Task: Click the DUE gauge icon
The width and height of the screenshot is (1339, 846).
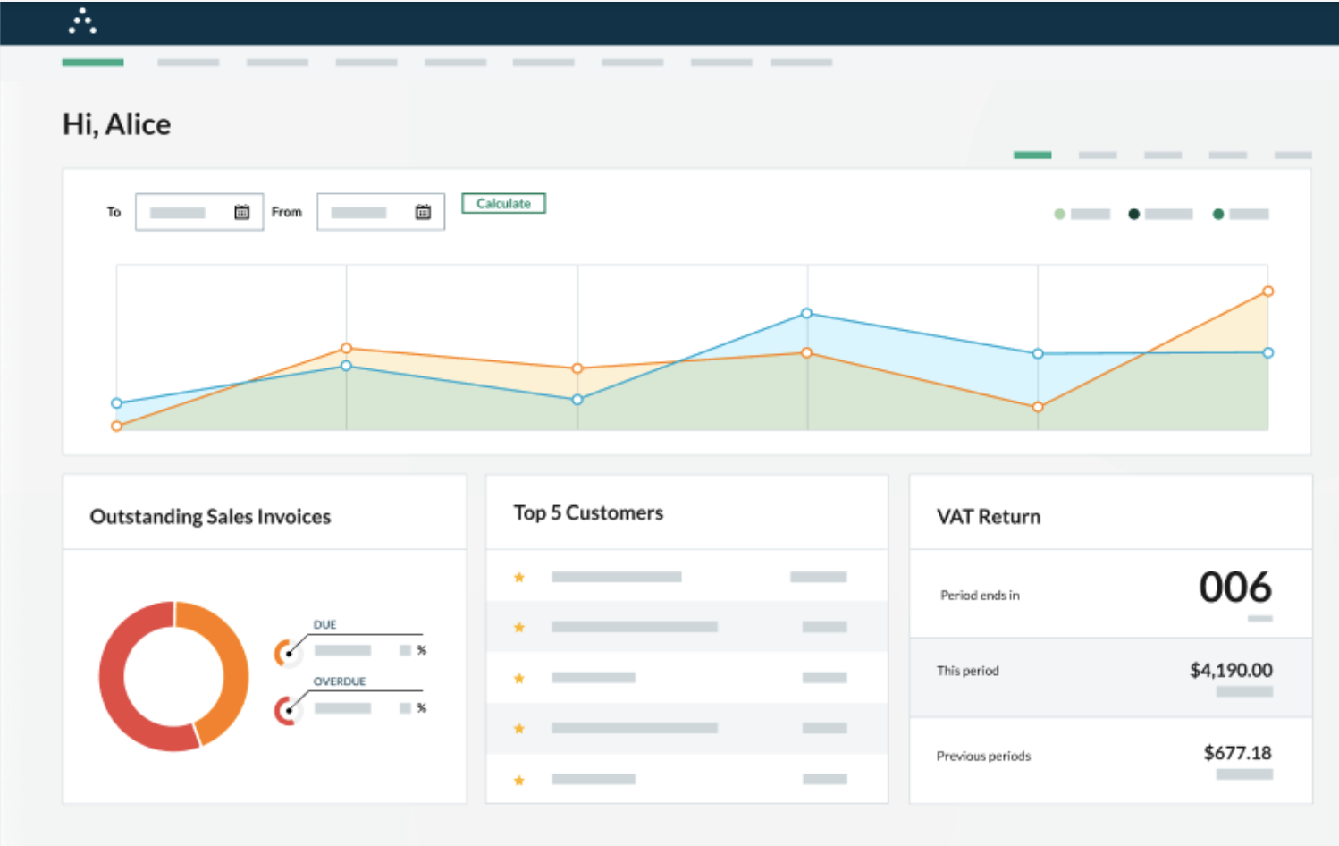Action: (x=287, y=653)
